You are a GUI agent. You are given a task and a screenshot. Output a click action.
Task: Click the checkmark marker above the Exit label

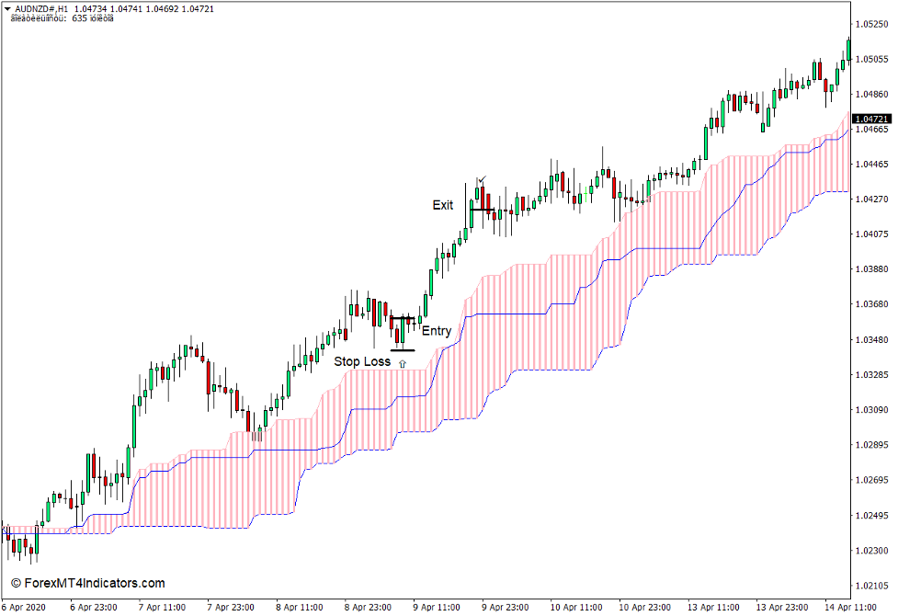point(483,179)
